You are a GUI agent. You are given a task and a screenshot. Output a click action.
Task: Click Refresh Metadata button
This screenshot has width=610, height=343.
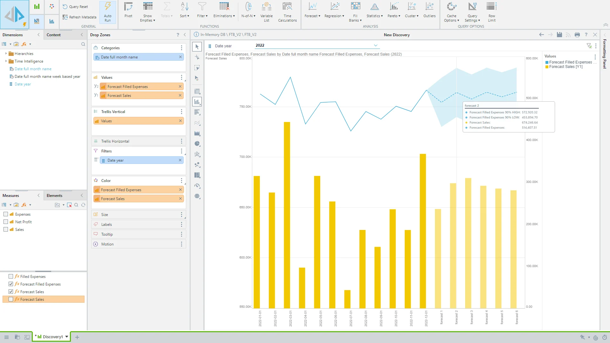tap(79, 17)
